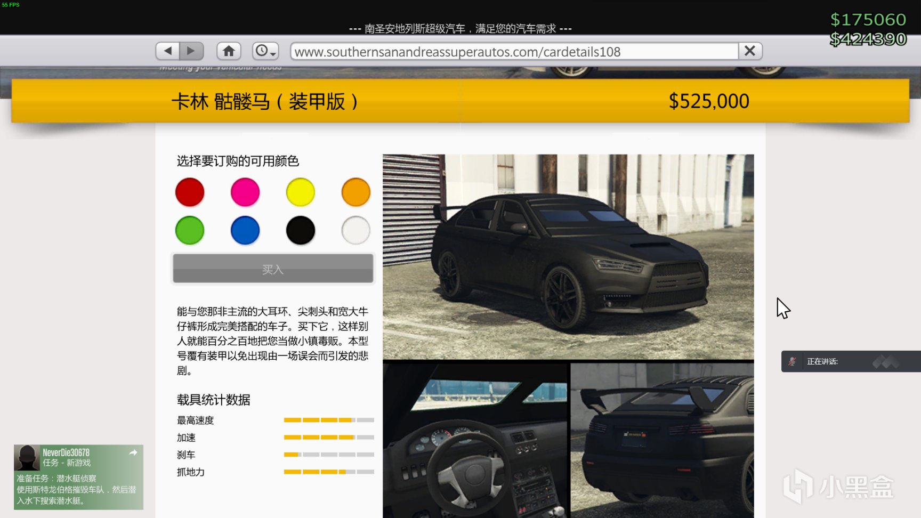The width and height of the screenshot is (921, 518).
Task: Click the browser forward arrow button
Action: (191, 51)
